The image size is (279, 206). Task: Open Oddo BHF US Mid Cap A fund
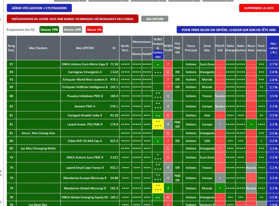tap(85, 141)
